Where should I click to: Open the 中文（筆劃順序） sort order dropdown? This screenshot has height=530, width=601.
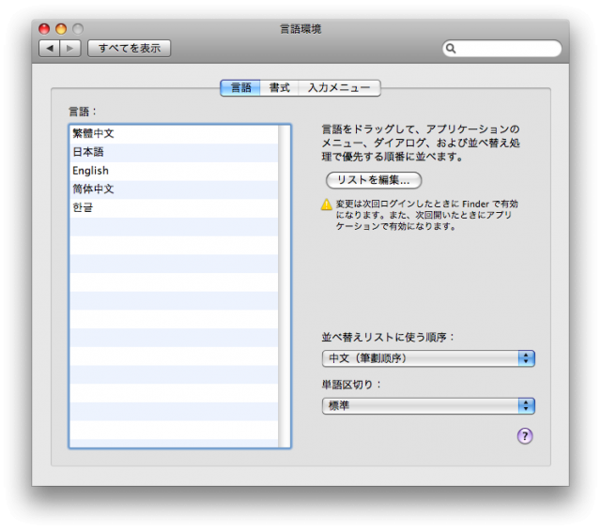pyautogui.click(x=428, y=358)
